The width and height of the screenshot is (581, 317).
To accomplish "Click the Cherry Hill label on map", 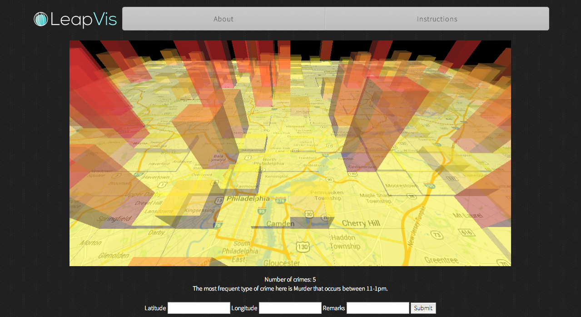I will (361, 223).
